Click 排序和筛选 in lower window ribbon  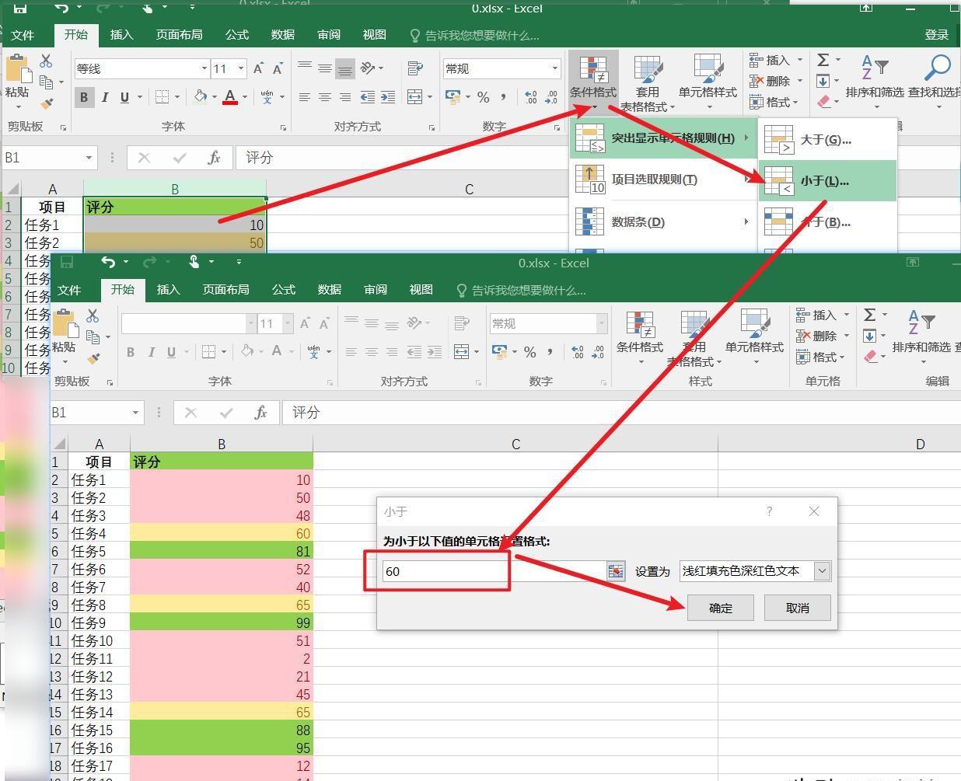click(x=921, y=333)
